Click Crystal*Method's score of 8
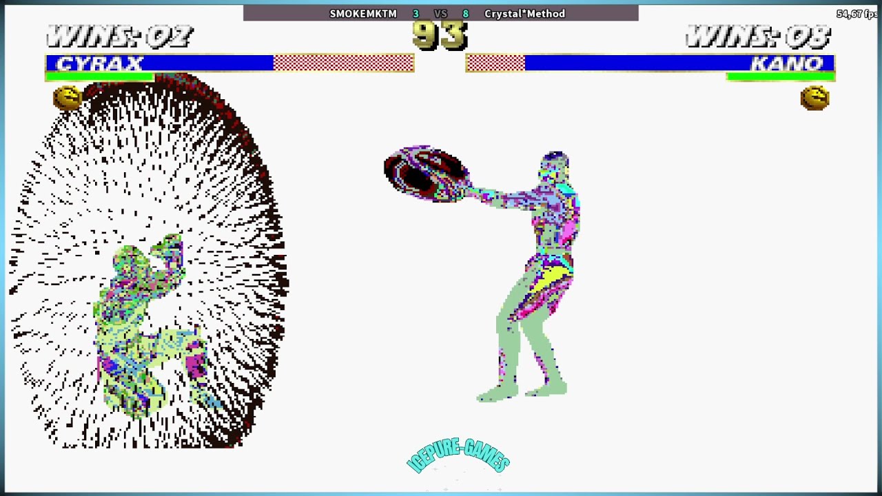Viewport: 882px width, 496px height. point(466,14)
